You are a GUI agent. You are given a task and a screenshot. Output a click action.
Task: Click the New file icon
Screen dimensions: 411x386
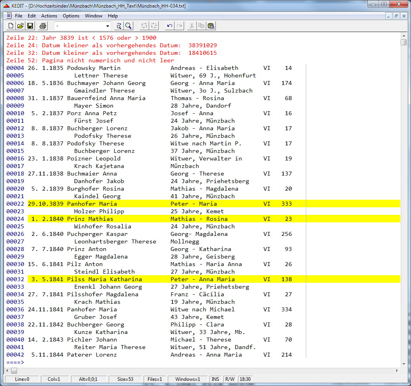[11, 26]
